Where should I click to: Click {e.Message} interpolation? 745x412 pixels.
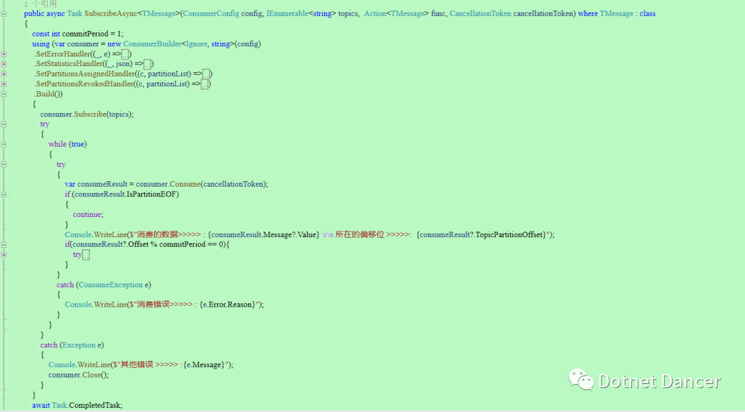coord(204,365)
